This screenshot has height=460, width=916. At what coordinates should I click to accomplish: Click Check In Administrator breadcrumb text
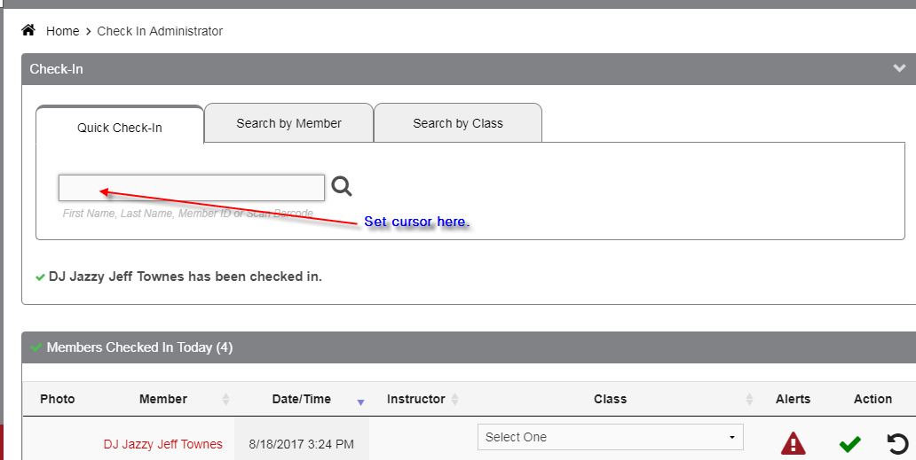click(x=160, y=31)
